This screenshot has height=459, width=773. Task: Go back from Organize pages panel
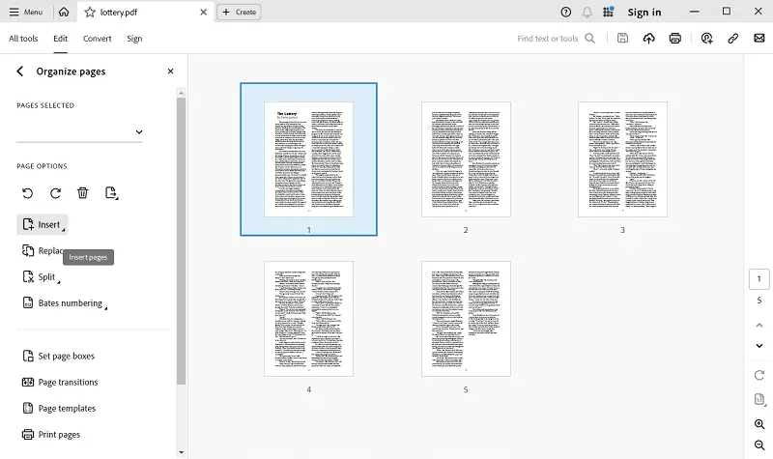point(19,72)
